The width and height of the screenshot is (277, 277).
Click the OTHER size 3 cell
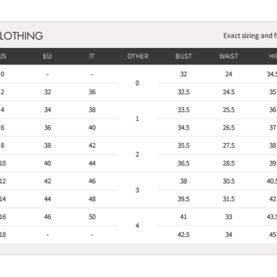tap(137, 190)
